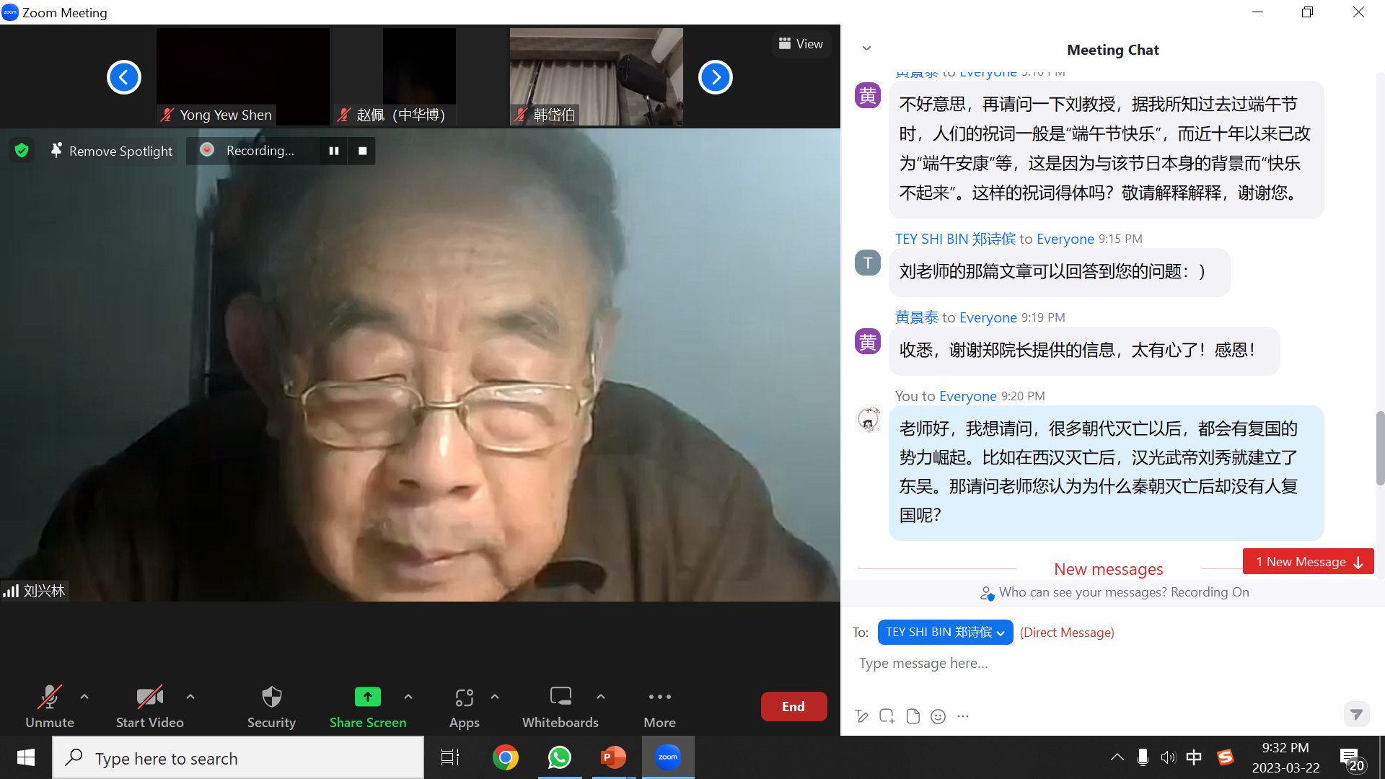This screenshot has height=779, width=1385.
Task: Click the Recording indicator label
Action: pos(260,151)
